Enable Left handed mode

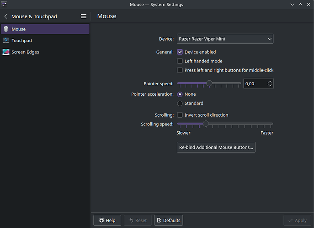coord(180,61)
